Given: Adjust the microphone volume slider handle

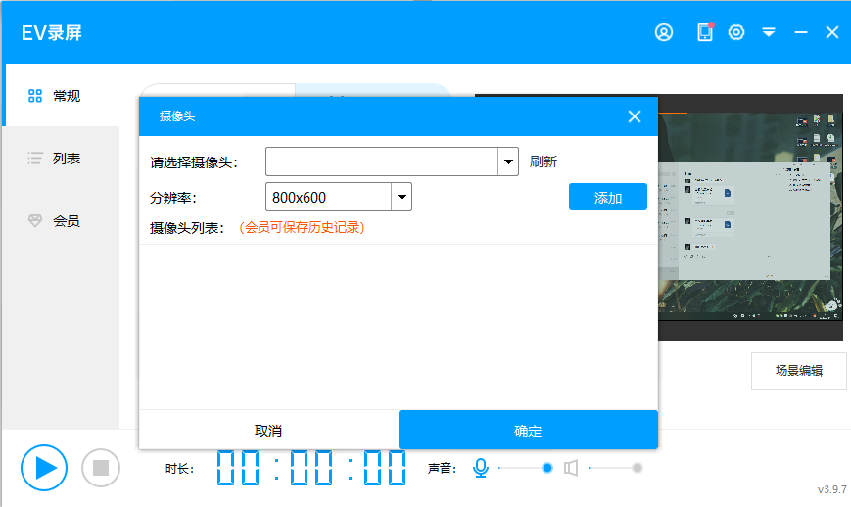Looking at the screenshot, I should 547,468.
